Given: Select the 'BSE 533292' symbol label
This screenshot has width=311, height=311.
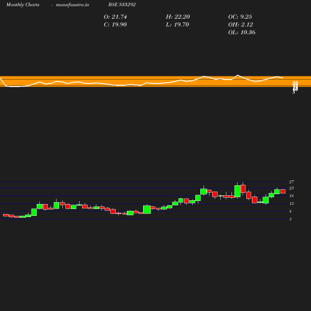Looking at the screenshot, I should point(122,5).
